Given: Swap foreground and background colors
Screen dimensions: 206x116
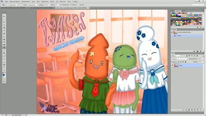Looking at the screenshot, I should (x=5, y=73).
